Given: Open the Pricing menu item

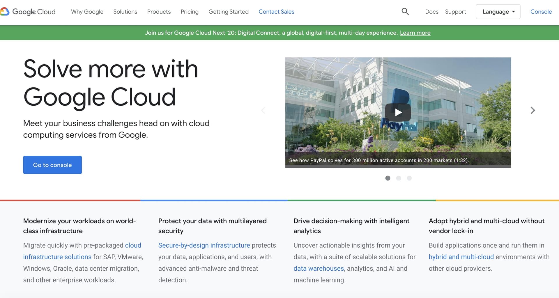Looking at the screenshot, I should click(x=190, y=12).
